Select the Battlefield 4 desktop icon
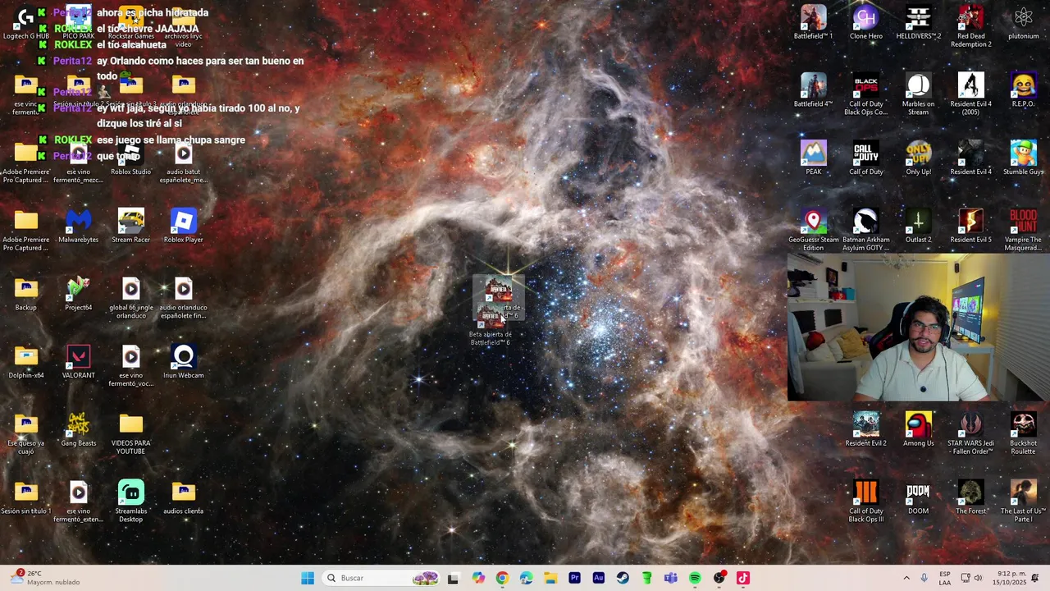 tap(813, 90)
